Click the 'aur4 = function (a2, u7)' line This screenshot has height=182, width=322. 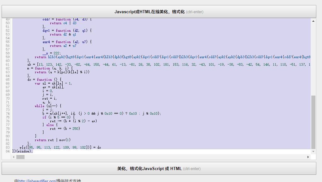coord(67,42)
